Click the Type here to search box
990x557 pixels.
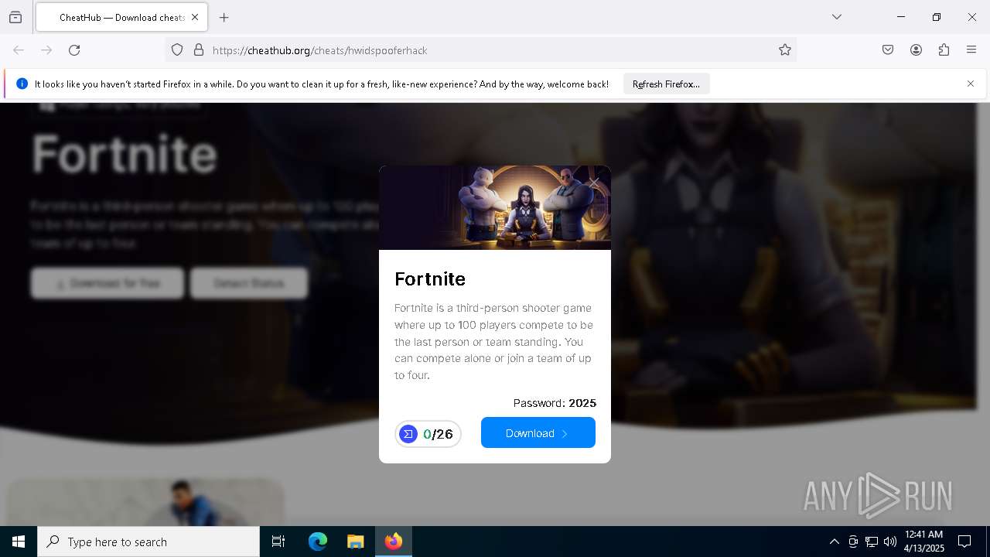(148, 542)
